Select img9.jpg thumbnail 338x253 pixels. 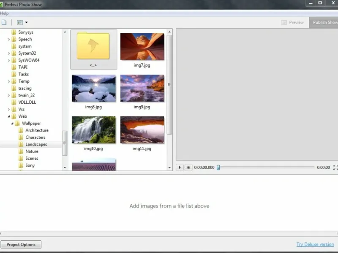[142, 88]
